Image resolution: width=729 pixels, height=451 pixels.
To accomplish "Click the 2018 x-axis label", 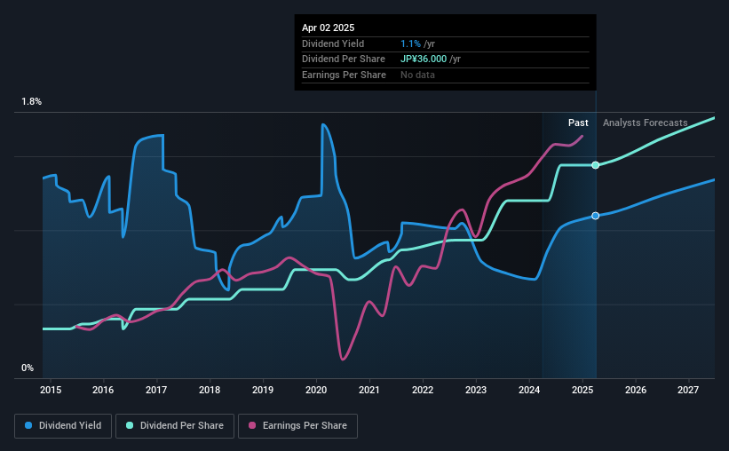I will 210,390.
